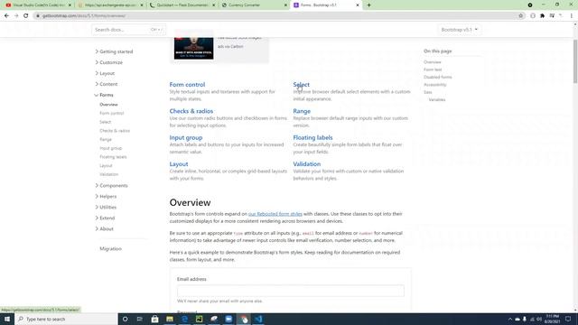Open the Chrome three-dot menu
Image resolution: width=578 pixels, height=325 pixels.
572,16
